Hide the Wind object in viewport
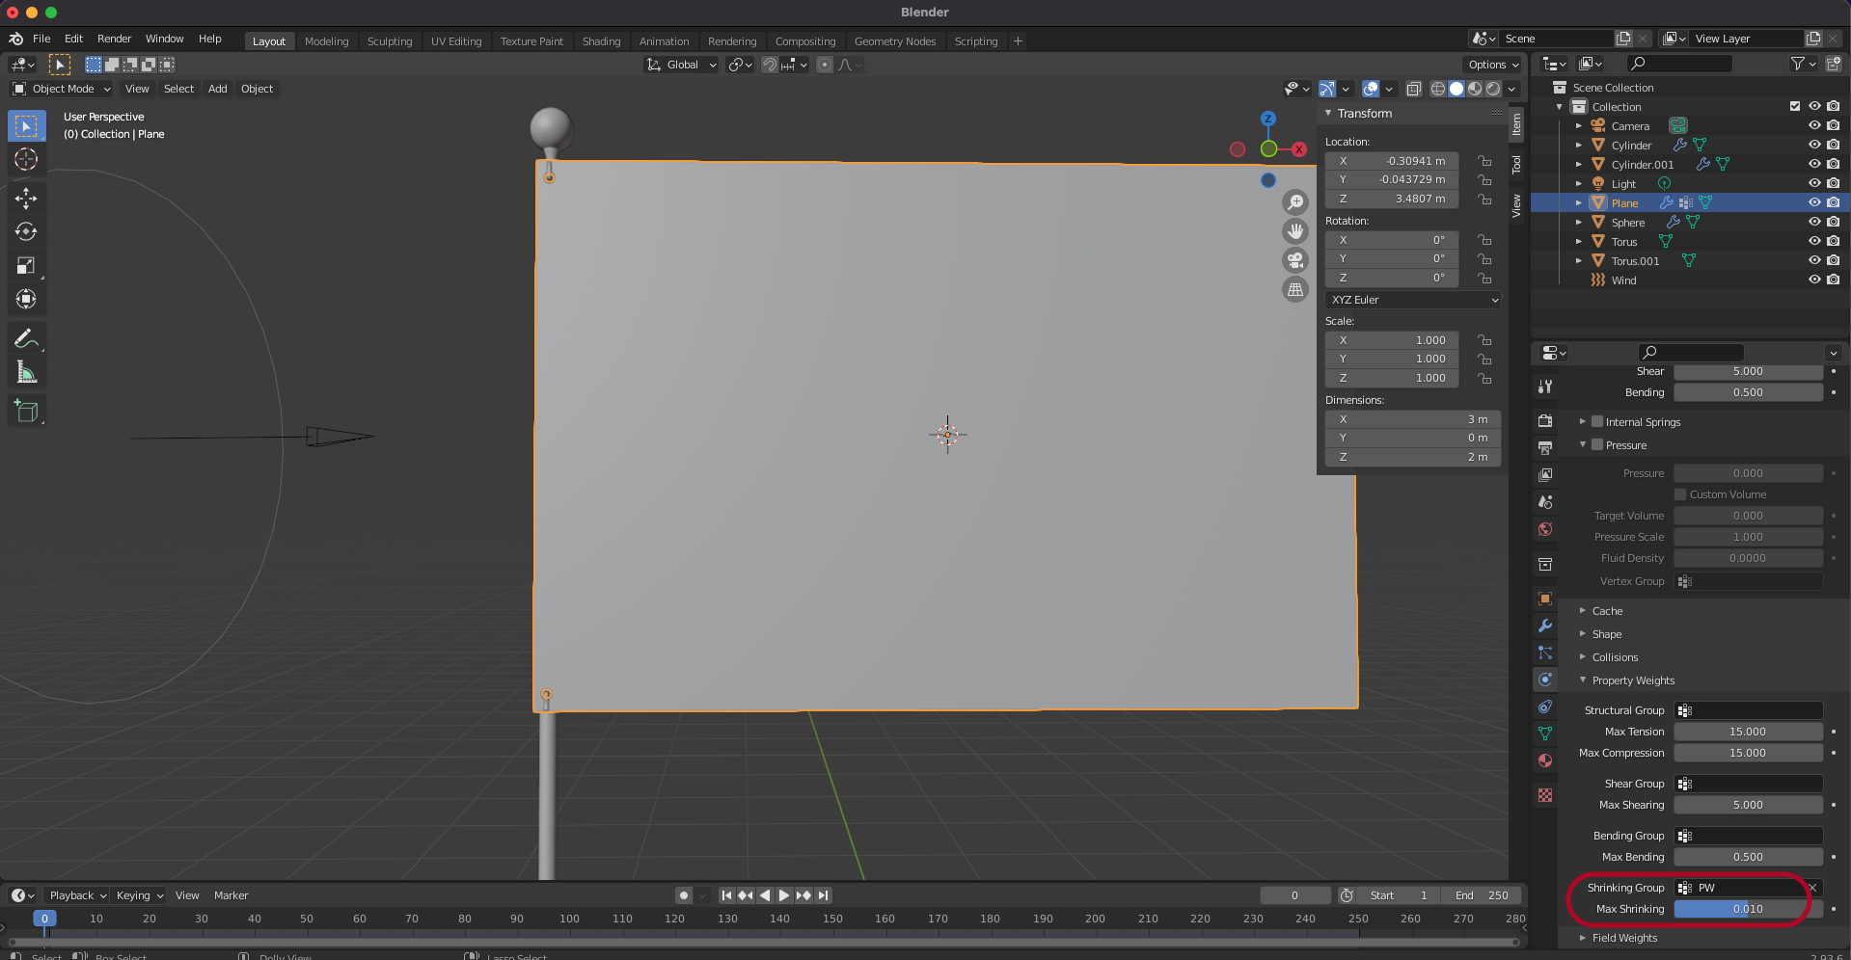 pos(1814,280)
